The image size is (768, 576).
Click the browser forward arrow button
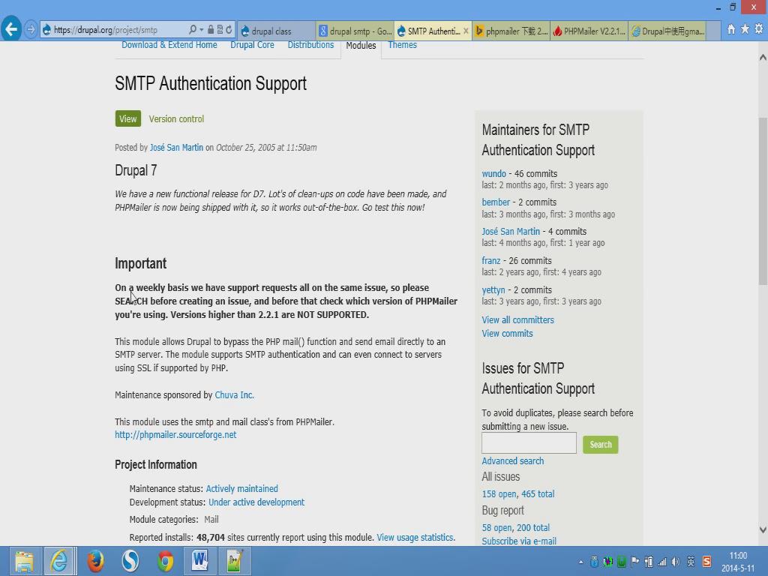pos(30,30)
